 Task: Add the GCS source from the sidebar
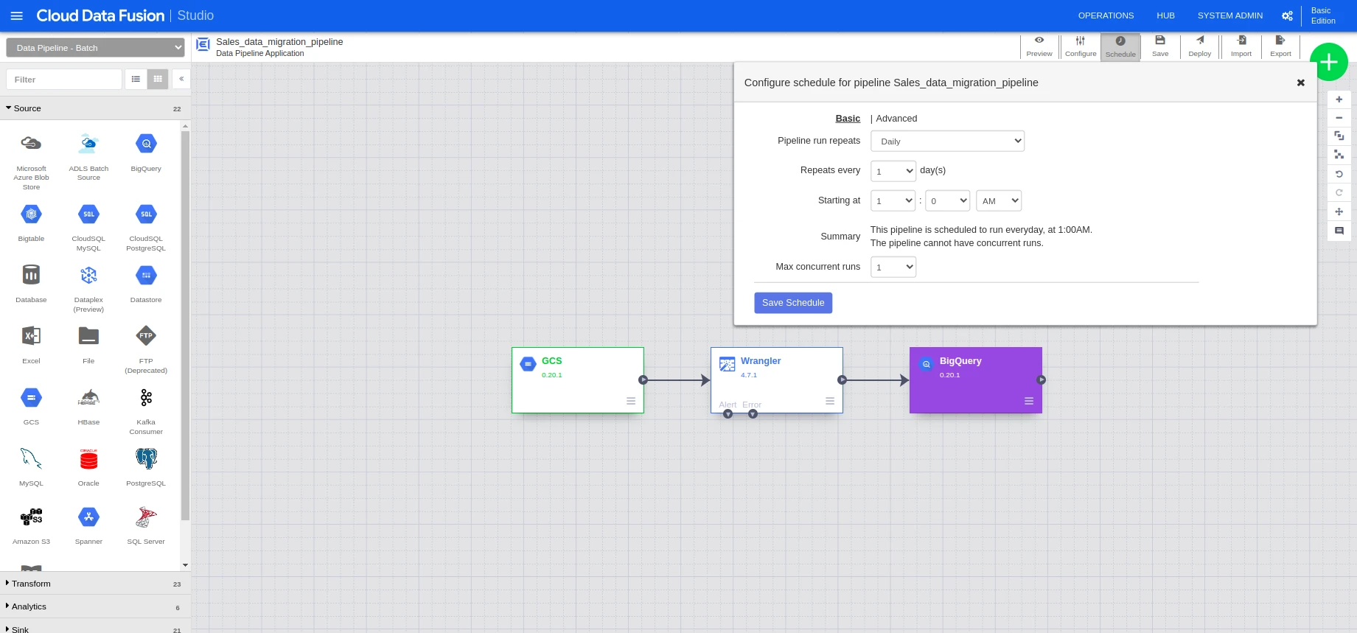(x=31, y=407)
